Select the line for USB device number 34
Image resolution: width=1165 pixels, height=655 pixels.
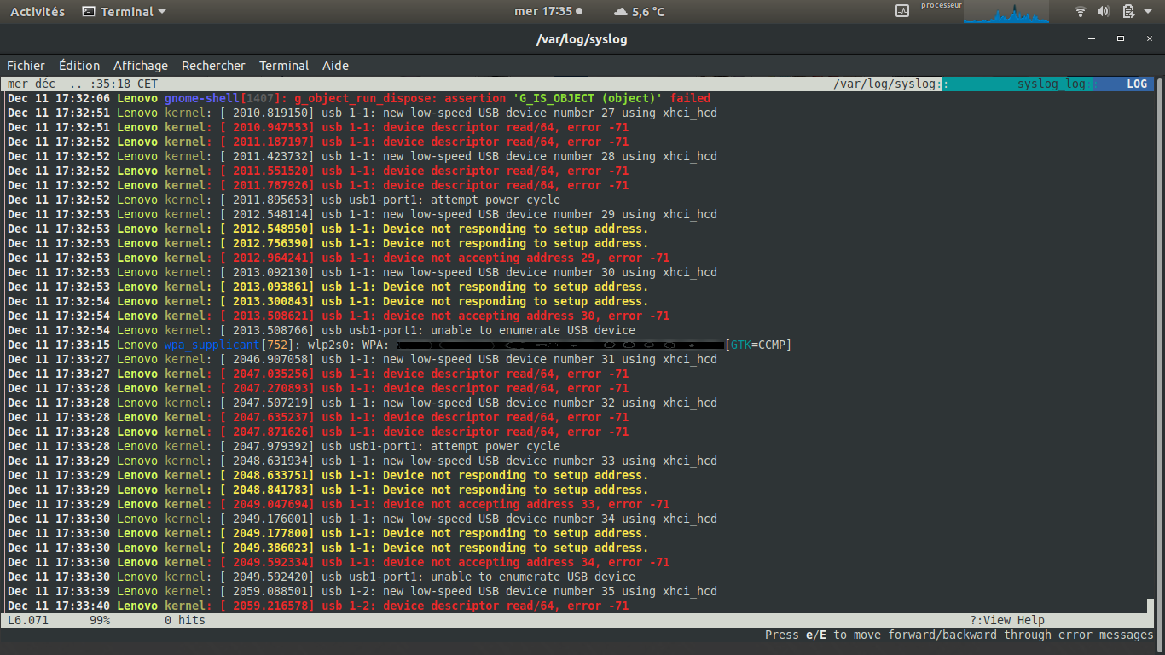[x=362, y=519]
